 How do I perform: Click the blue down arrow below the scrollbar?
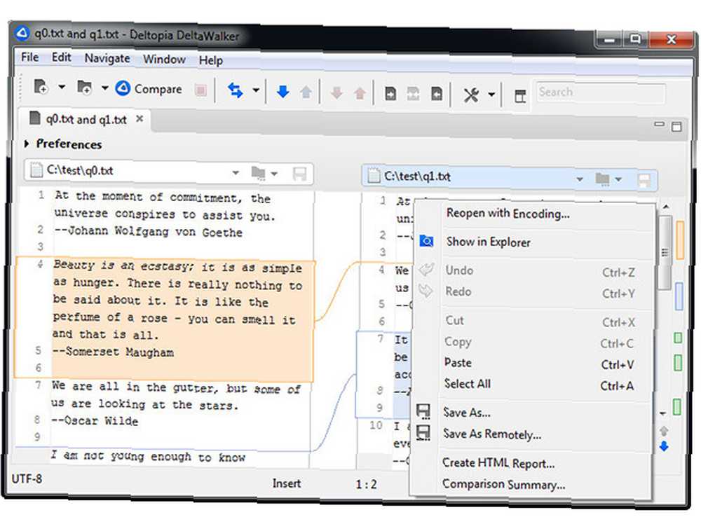pos(664,446)
